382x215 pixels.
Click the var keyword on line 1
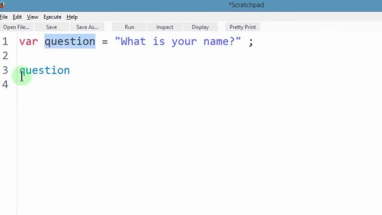[29, 42]
